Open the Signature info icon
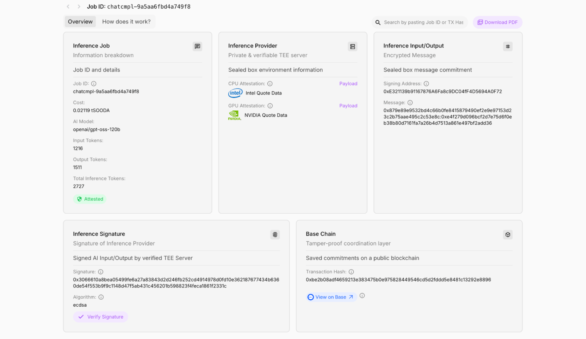Viewport: 586px width, 339px height. coord(101,272)
